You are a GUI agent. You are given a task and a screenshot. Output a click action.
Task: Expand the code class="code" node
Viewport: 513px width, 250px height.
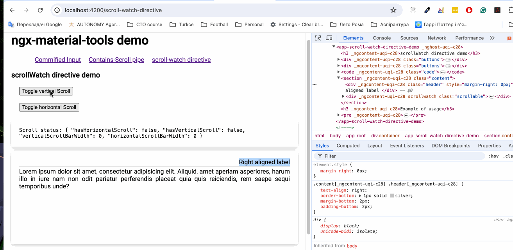click(x=338, y=72)
